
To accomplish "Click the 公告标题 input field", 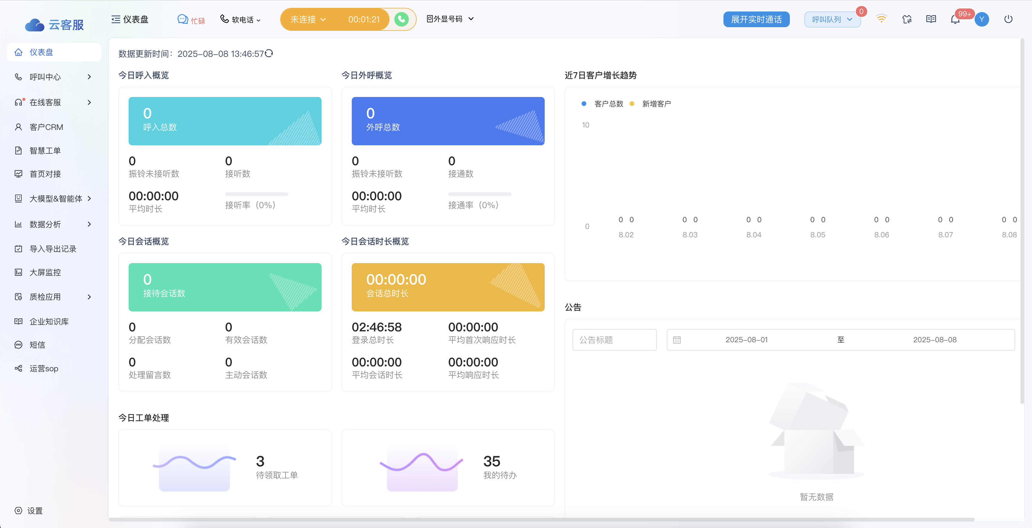I will coord(614,340).
